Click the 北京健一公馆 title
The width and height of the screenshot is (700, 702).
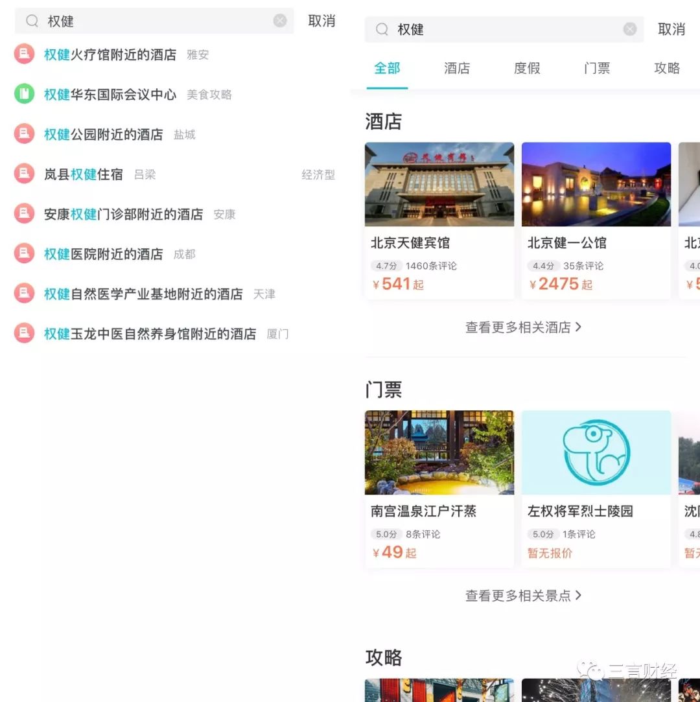pos(567,242)
